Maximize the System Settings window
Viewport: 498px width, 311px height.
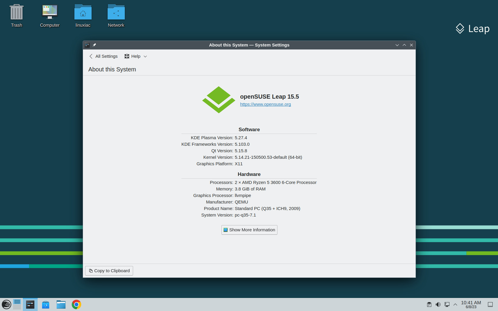404,45
